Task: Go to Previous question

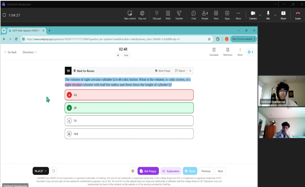Action: [x=206, y=171]
